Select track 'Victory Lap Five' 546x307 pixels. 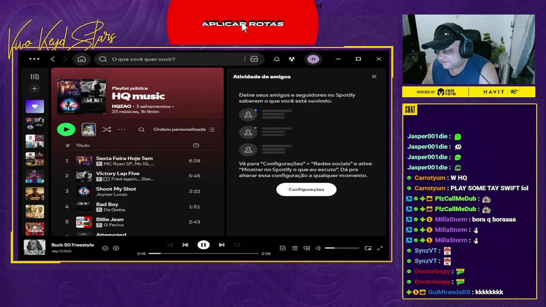118,174
